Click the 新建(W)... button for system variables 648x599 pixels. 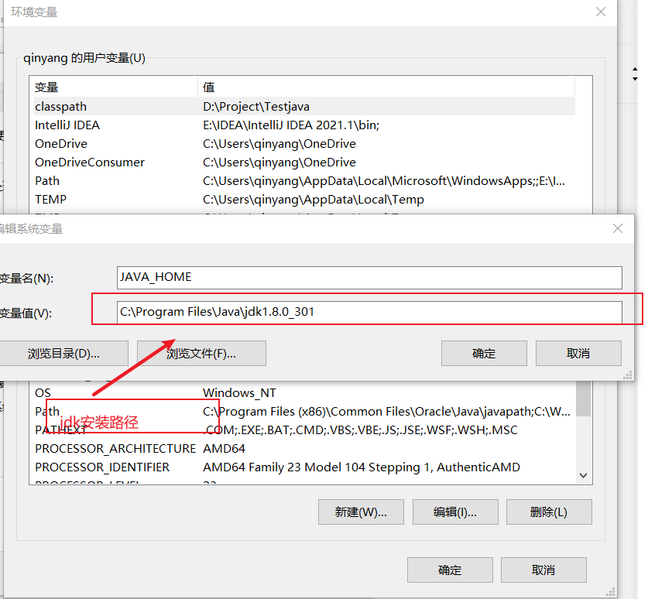361,512
